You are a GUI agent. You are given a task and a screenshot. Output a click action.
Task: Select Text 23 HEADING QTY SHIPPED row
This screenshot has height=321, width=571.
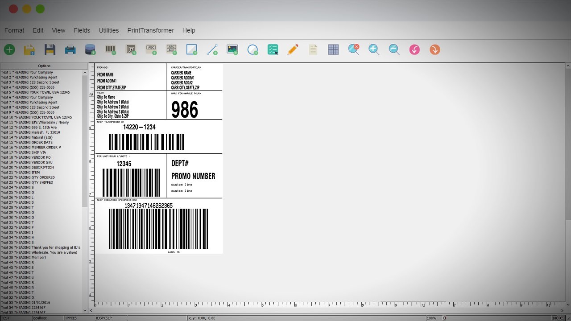41,182
